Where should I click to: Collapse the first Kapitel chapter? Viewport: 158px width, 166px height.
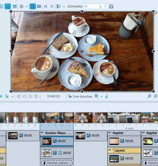tap(110, 133)
